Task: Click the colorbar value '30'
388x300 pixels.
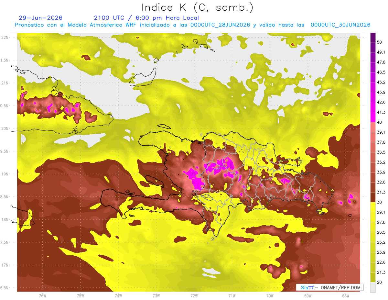Action: pyautogui.click(x=379, y=202)
